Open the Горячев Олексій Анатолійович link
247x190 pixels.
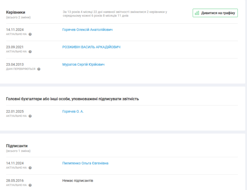88,30
